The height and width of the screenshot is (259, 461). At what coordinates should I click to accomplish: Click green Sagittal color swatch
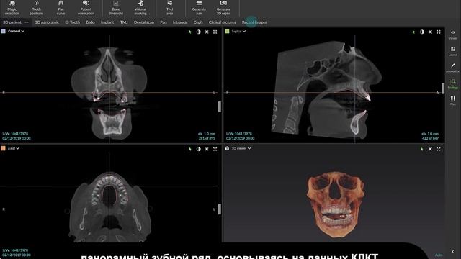[227, 31]
